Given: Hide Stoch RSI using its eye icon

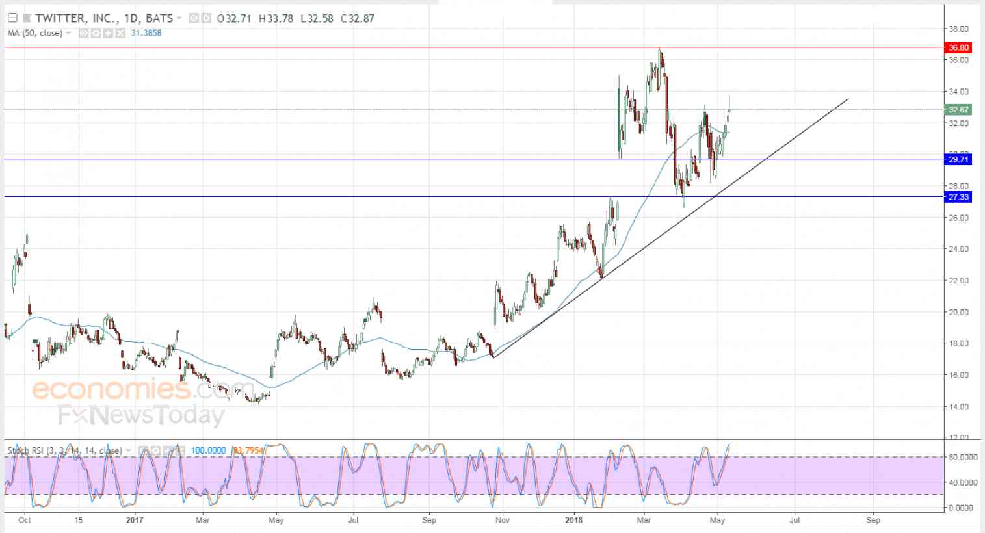Looking at the screenshot, I should (144, 450).
